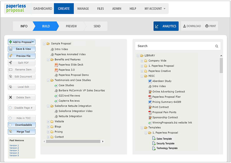Screen dimensions: 231x163
Task: Click the PDF icon for Proposal Pain Points
Action: [x=150, y=112]
